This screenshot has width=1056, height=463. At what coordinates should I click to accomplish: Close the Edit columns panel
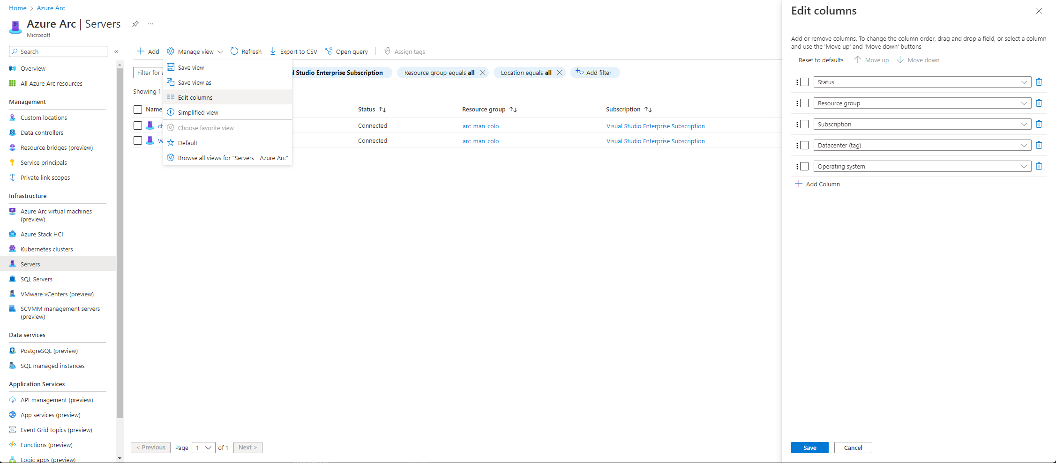tap(1039, 11)
